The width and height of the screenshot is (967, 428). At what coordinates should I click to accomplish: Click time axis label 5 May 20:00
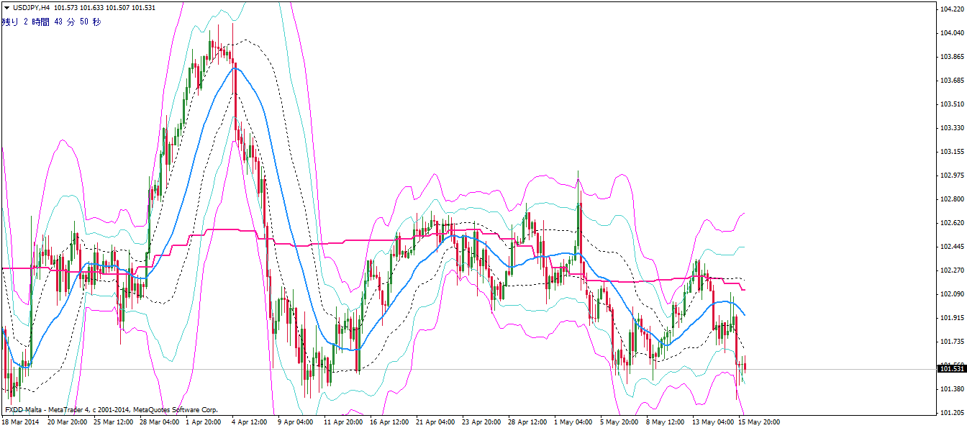coord(621,422)
